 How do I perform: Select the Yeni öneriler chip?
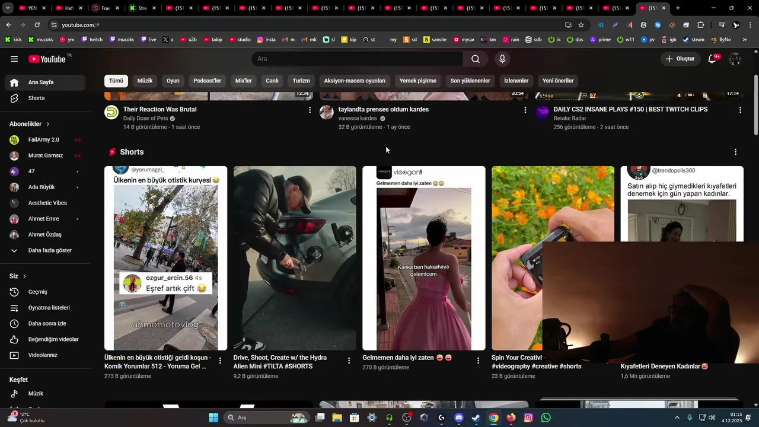click(558, 81)
